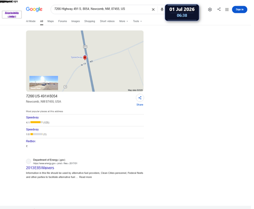
Task: Select the All results tab
Action: point(42,21)
